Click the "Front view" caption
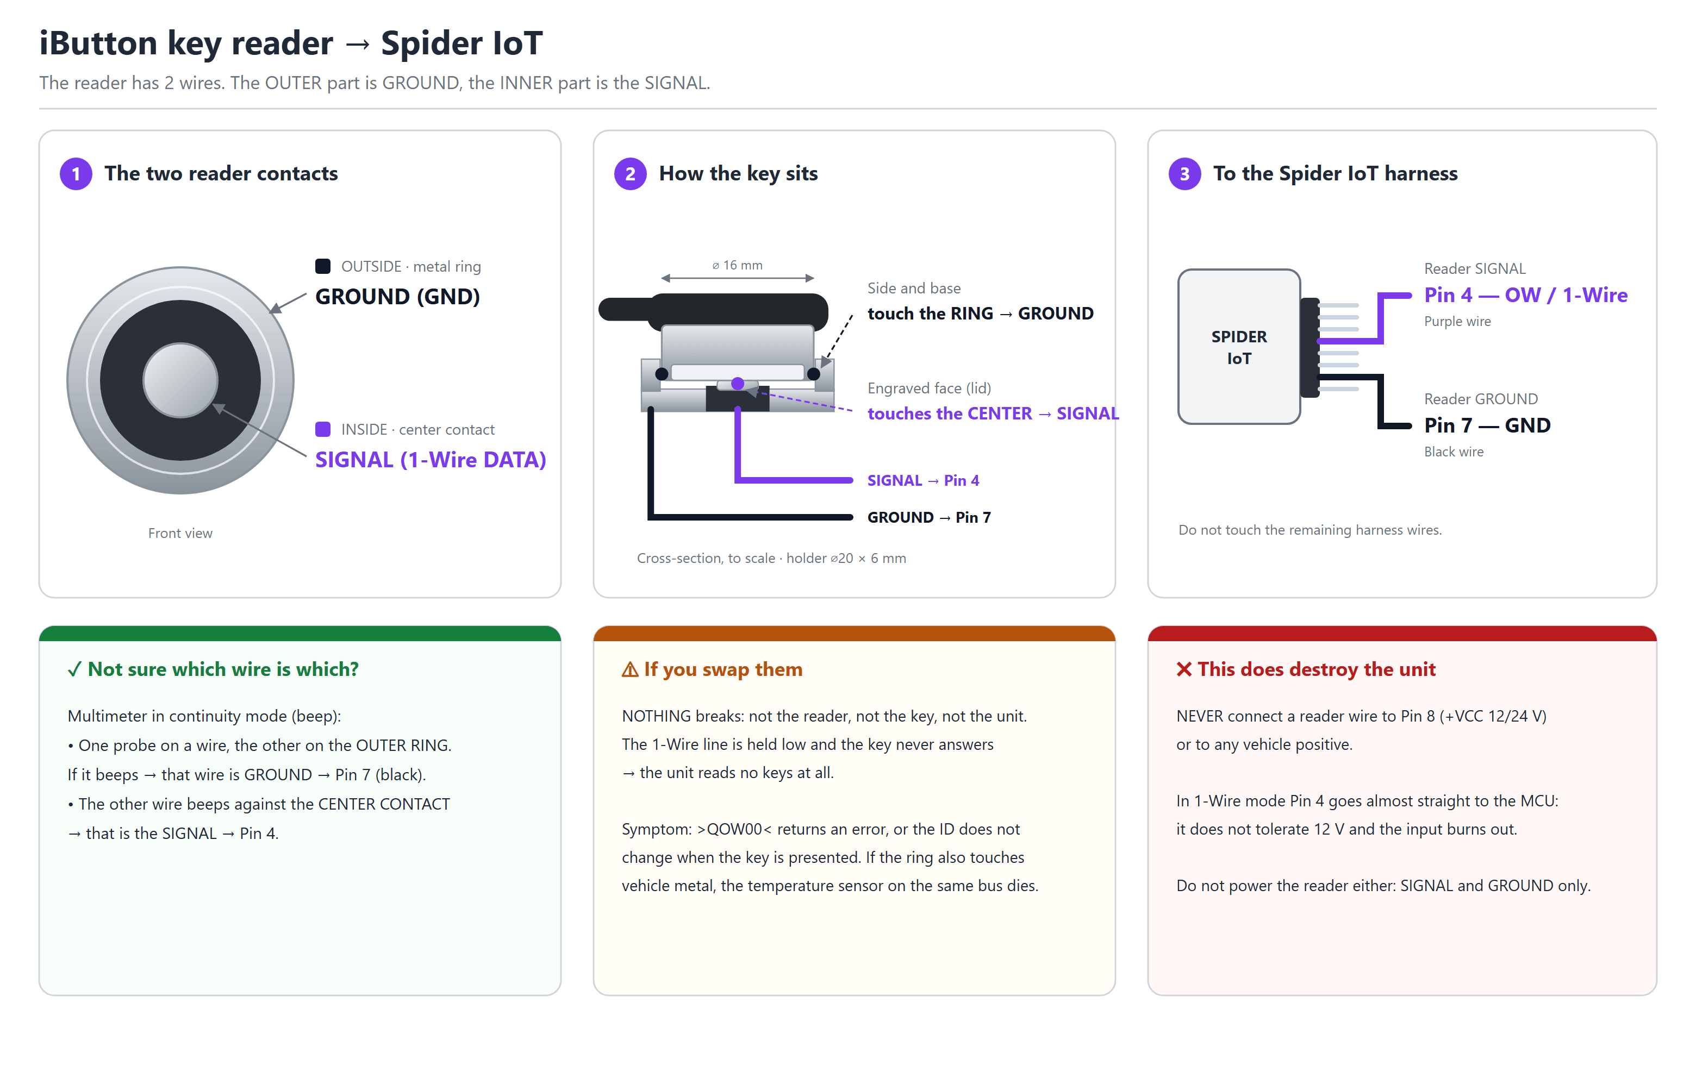1696x1065 pixels. coord(180,534)
